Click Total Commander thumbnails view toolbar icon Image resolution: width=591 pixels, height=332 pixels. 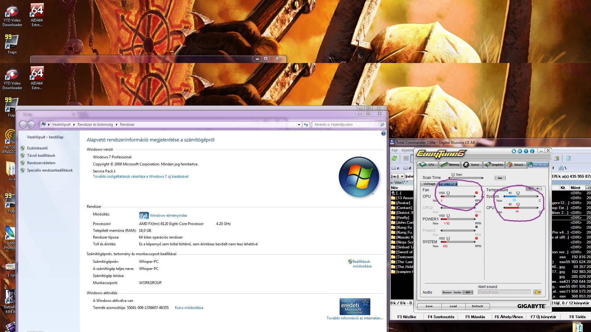[406, 158]
